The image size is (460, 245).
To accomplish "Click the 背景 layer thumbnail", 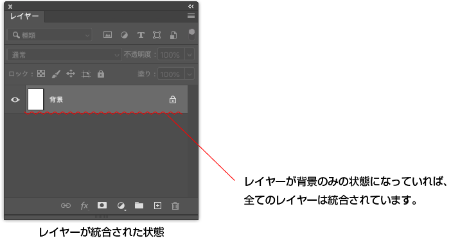I will click(x=36, y=99).
